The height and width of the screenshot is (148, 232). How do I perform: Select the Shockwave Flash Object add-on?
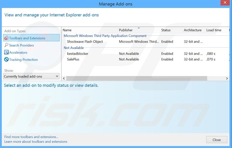coord(85,41)
